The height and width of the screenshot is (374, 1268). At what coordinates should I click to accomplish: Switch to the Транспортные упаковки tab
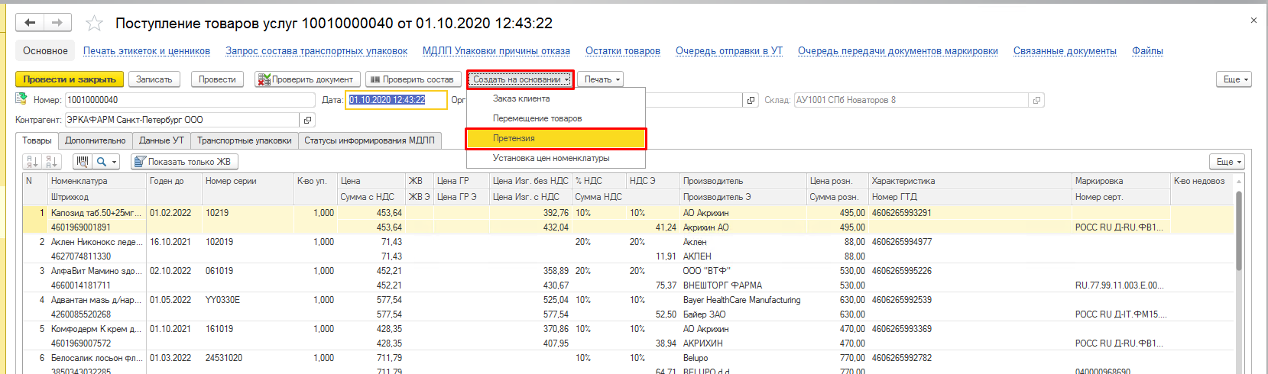(x=244, y=140)
